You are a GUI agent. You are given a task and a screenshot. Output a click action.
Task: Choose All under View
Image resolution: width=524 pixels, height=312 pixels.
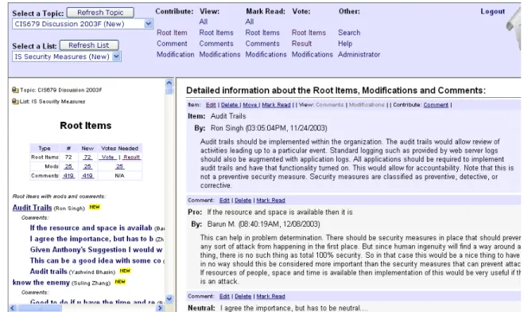tap(204, 21)
